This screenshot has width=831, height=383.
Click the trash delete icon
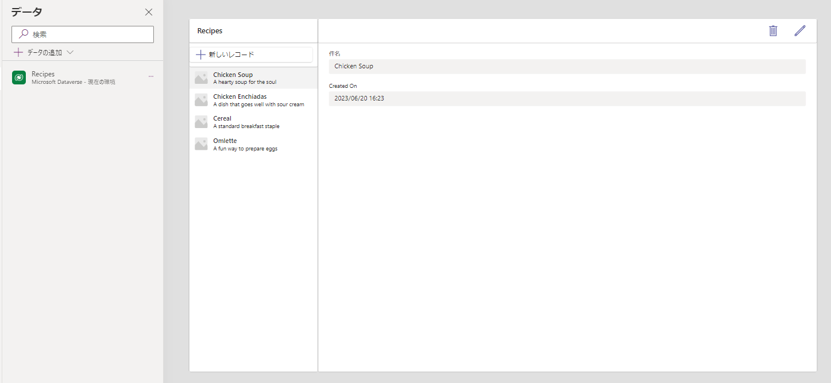point(773,31)
